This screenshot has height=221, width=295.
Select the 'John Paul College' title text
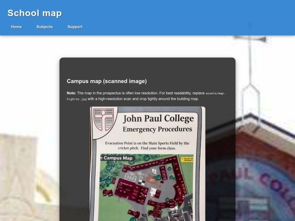pyautogui.click(x=158, y=119)
